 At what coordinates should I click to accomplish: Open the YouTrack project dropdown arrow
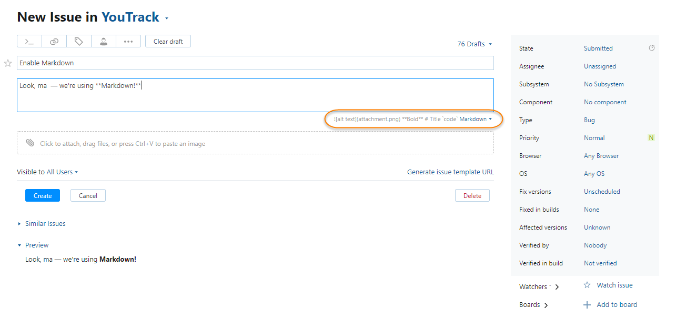pos(167,18)
